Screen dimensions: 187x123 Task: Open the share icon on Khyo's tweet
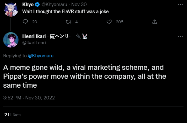coord(155,22)
